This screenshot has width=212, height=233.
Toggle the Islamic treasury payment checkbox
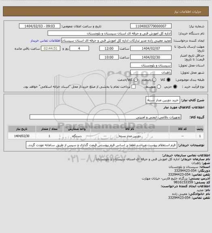pyautogui.click(x=134, y=87)
